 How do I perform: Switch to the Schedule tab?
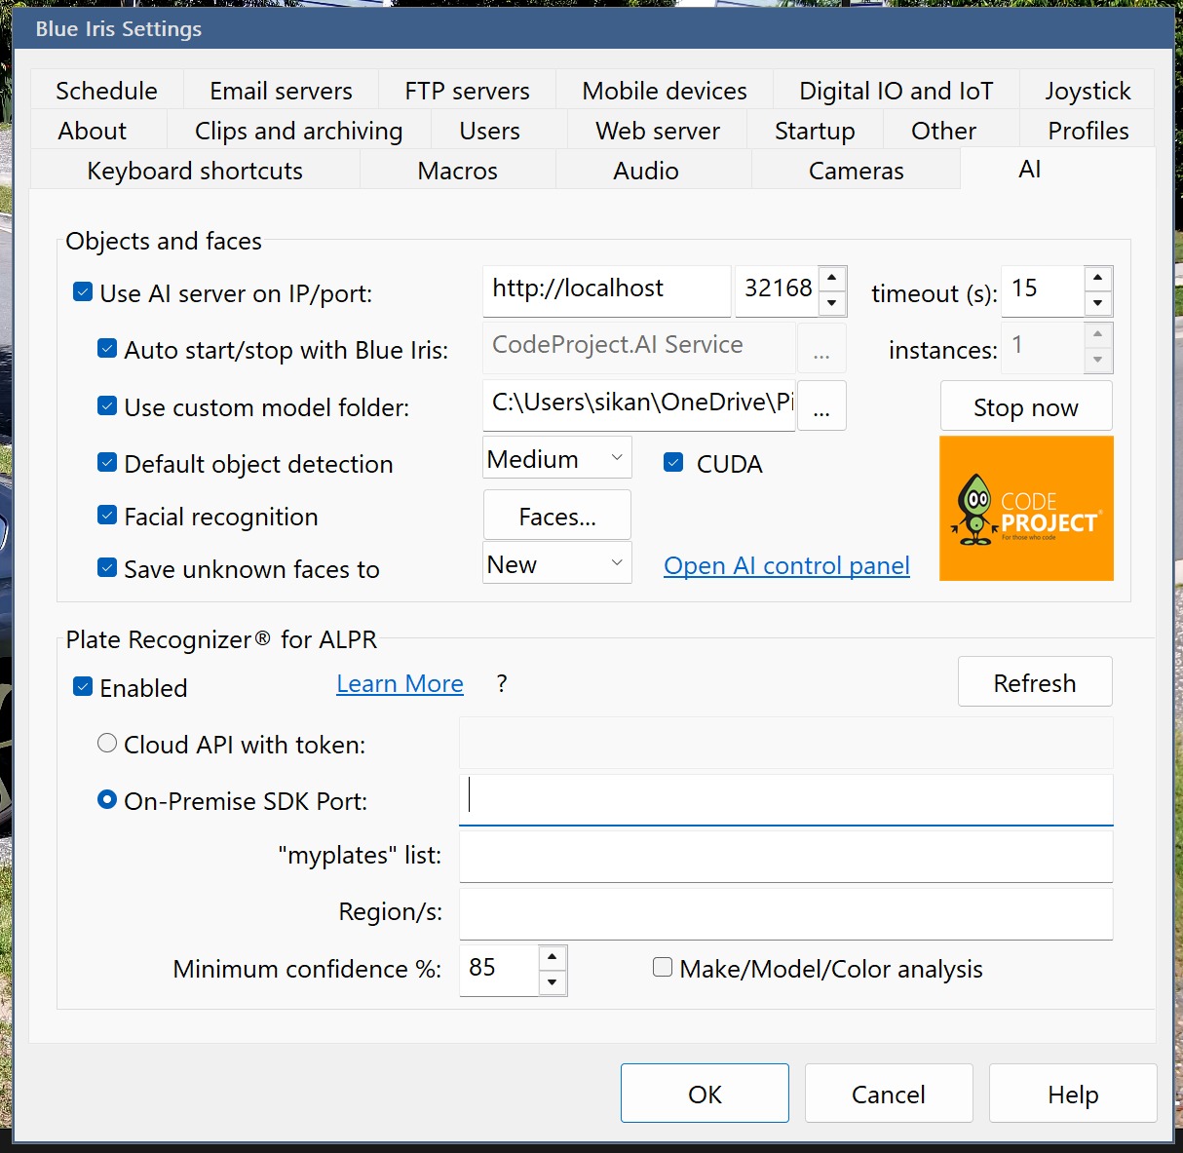coord(106,91)
